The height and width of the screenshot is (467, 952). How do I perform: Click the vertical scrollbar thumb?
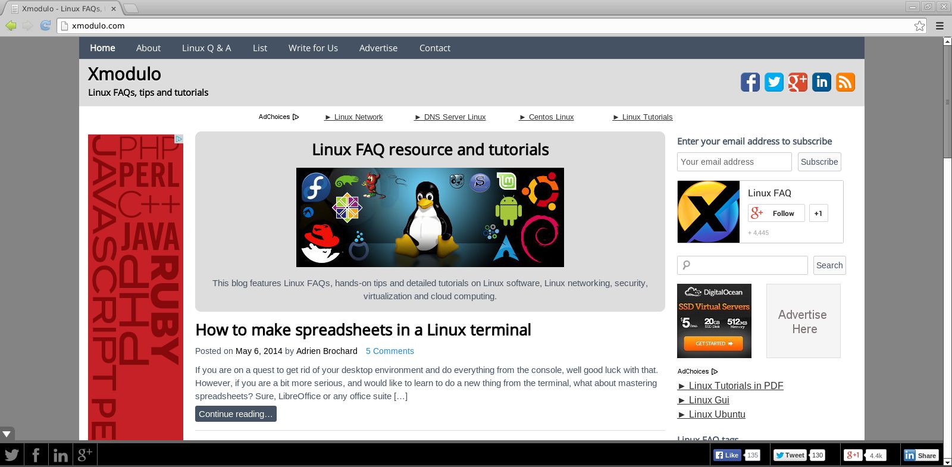[x=947, y=102]
